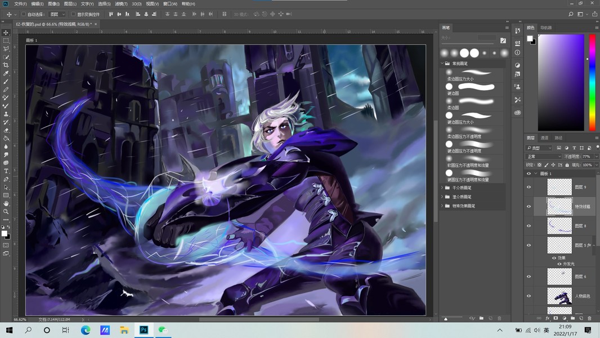Lock transparent pixels icon
The width and height of the screenshot is (600, 338).
[x=539, y=165]
